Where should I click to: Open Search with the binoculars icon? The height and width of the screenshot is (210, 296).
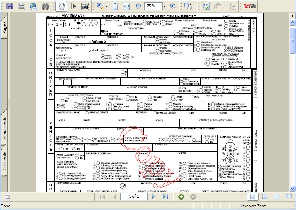coord(45,6)
